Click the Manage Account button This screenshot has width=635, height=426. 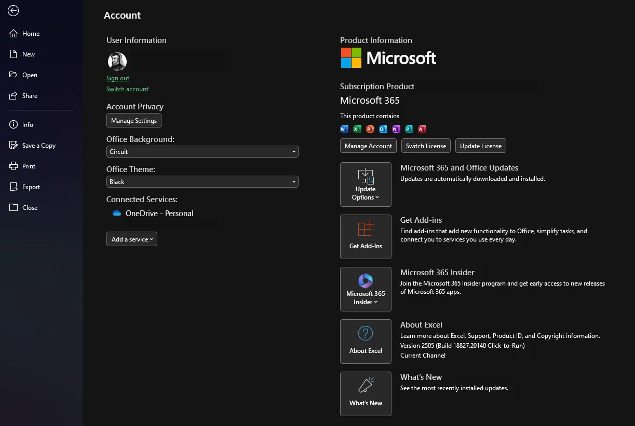[x=368, y=146]
